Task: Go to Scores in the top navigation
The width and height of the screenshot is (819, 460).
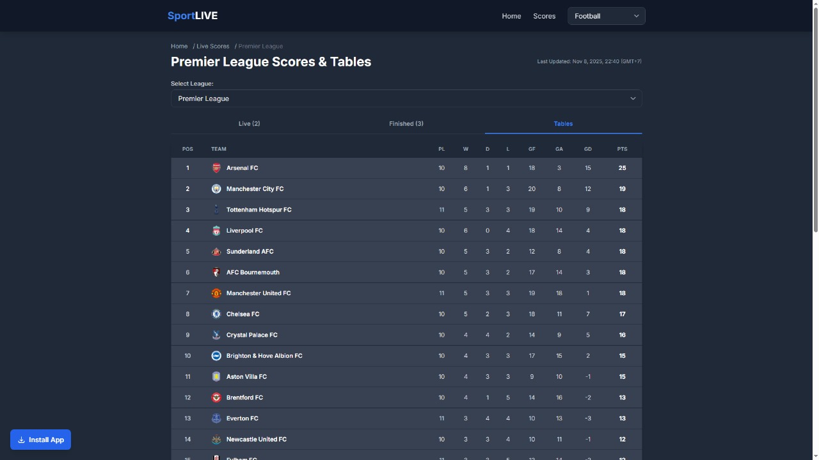Action: pos(544,16)
